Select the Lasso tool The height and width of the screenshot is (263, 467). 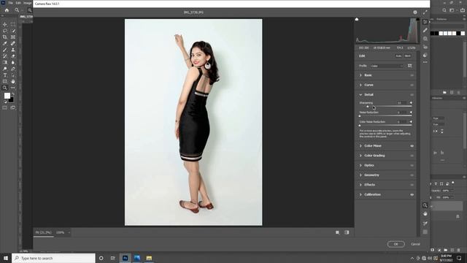5,31
